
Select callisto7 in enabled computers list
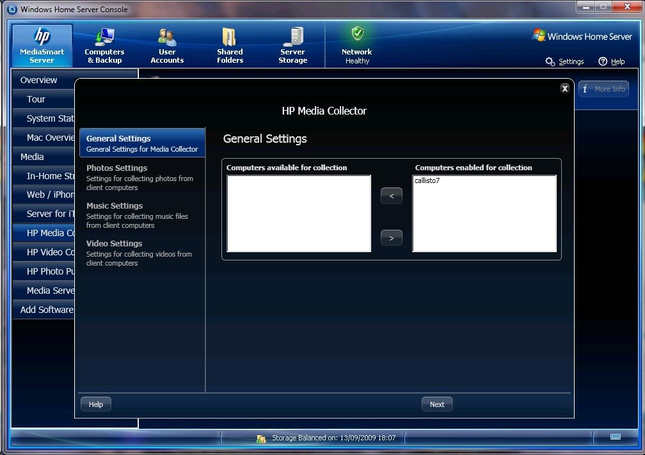427,181
